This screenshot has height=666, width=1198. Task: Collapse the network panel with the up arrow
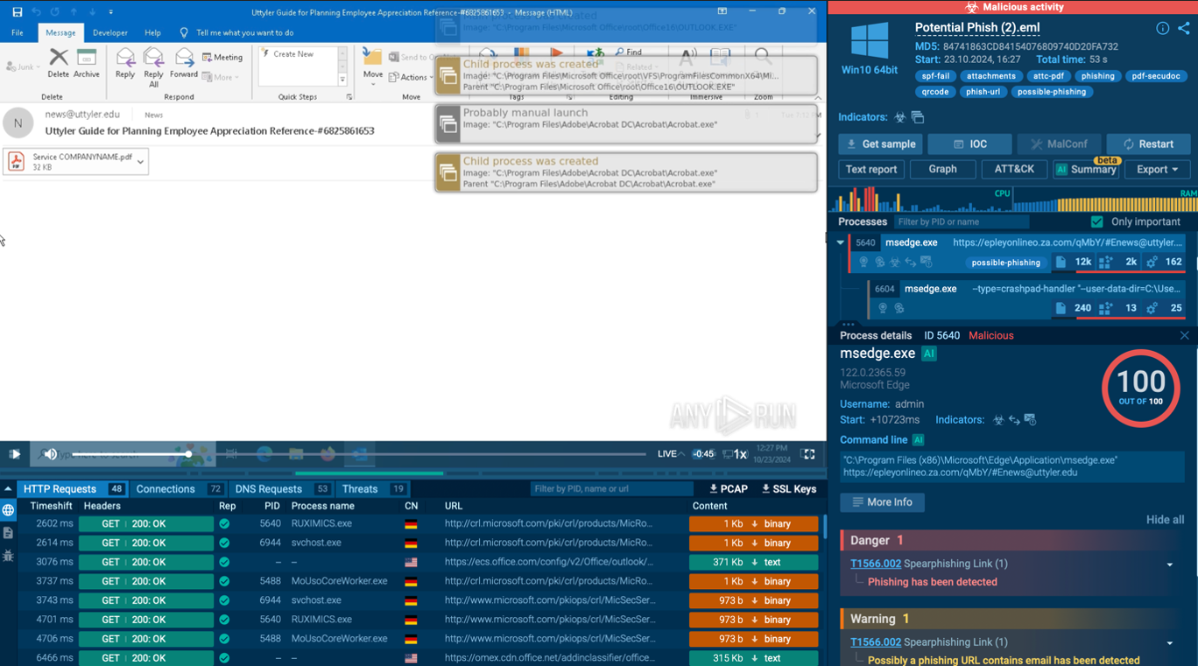pos(8,489)
